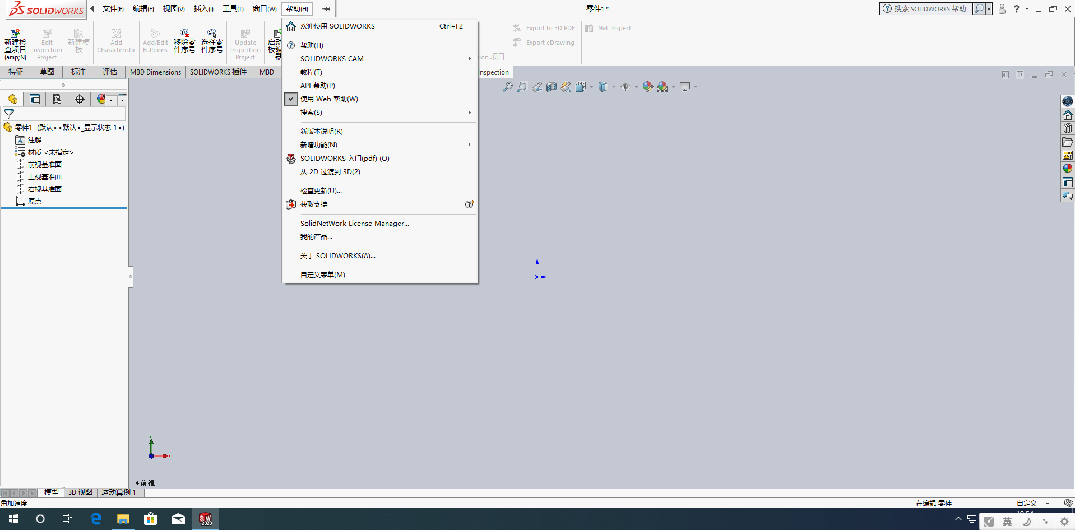This screenshot has height=530, width=1075.
Task: Open the Hide/Show Items dropdown arrow
Action: [x=636, y=87]
